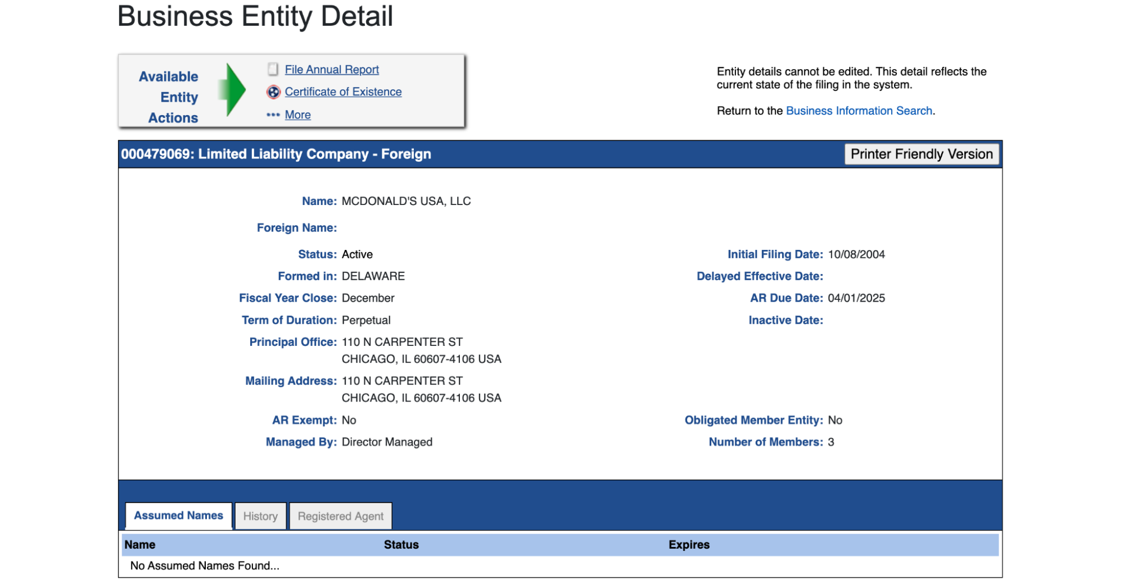This screenshot has height=584, width=1124.
Task: Click the No Assumed Names Found message
Action: pyautogui.click(x=205, y=565)
